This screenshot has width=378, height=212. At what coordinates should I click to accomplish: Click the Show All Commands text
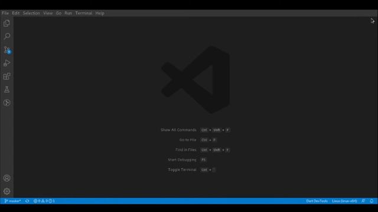178,130
